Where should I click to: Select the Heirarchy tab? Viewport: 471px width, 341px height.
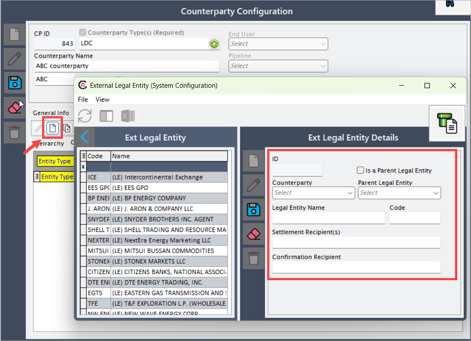pyautogui.click(x=50, y=143)
